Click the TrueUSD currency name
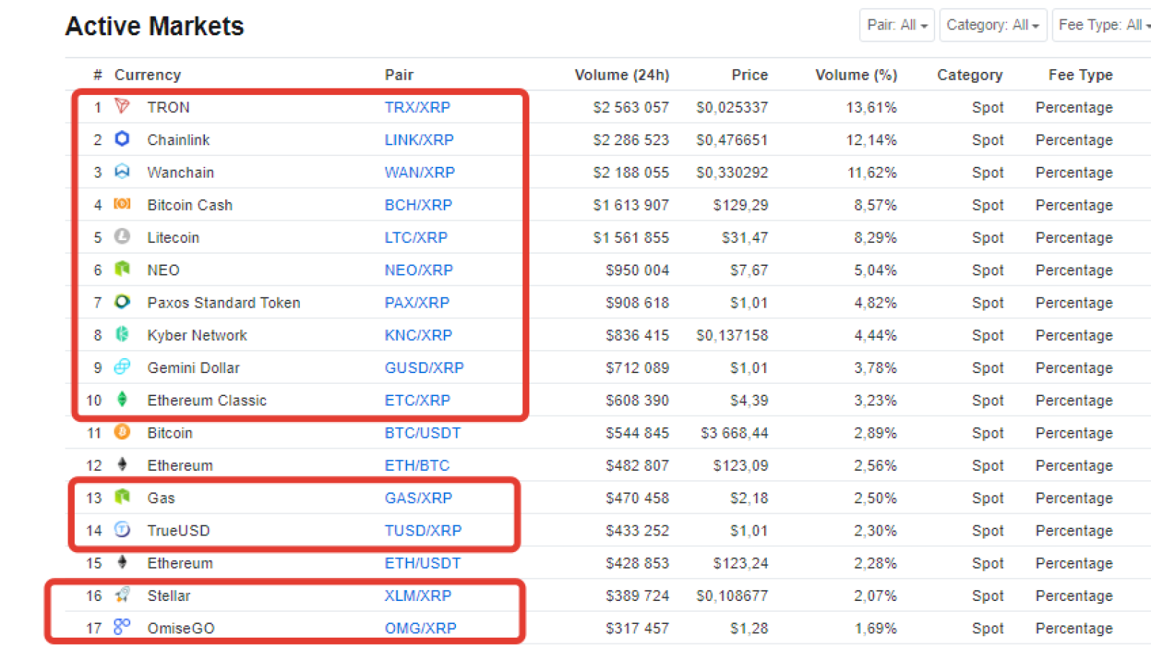Viewport: 1151px width, 647px height. (x=178, y=531)
